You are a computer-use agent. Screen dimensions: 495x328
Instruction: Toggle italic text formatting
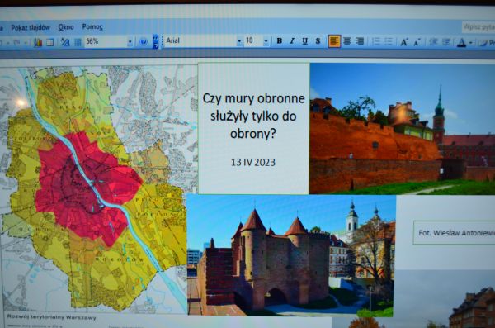292,41
